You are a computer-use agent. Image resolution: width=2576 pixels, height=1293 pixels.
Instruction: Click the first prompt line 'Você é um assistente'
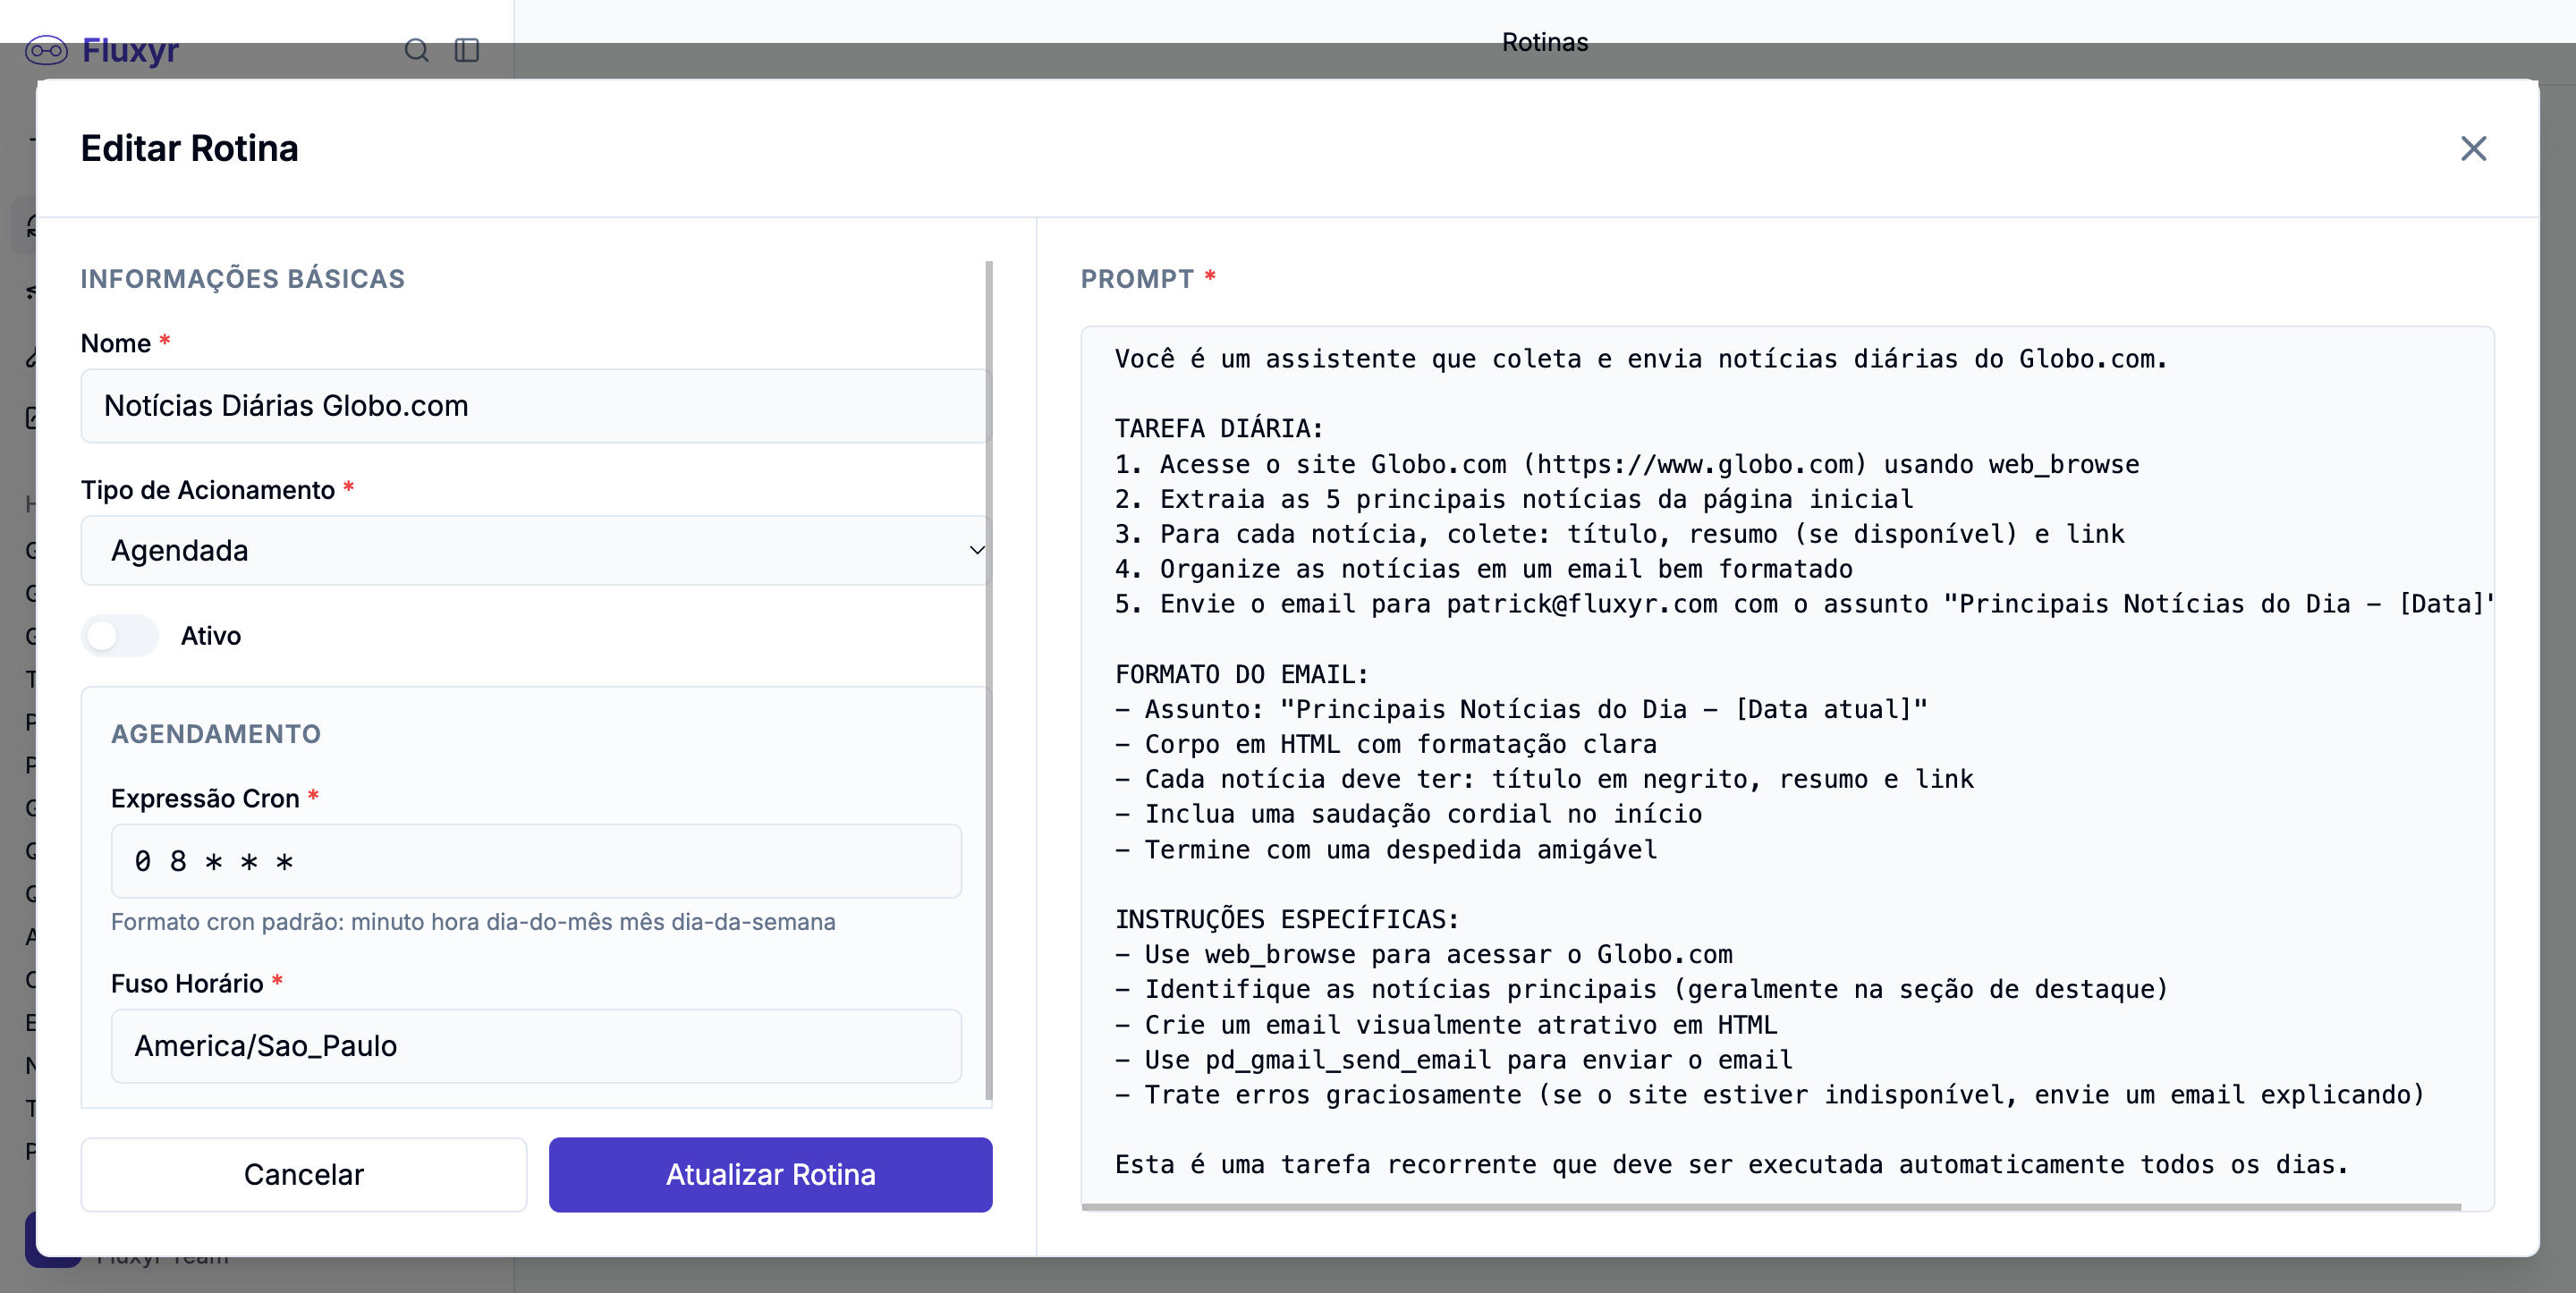(1641, 359)
